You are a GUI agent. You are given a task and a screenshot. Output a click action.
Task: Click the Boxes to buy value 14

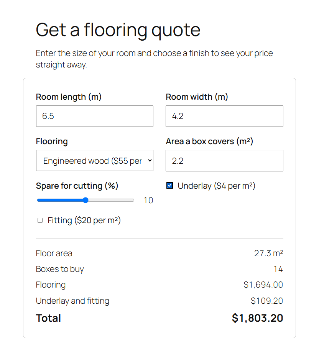278,269
